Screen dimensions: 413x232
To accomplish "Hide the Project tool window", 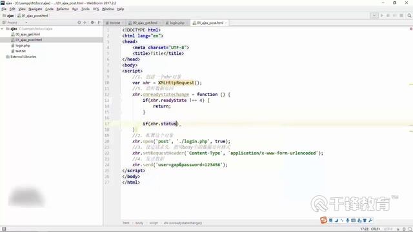I will 99,23.
